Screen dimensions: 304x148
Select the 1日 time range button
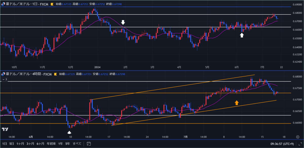[5, 144]
